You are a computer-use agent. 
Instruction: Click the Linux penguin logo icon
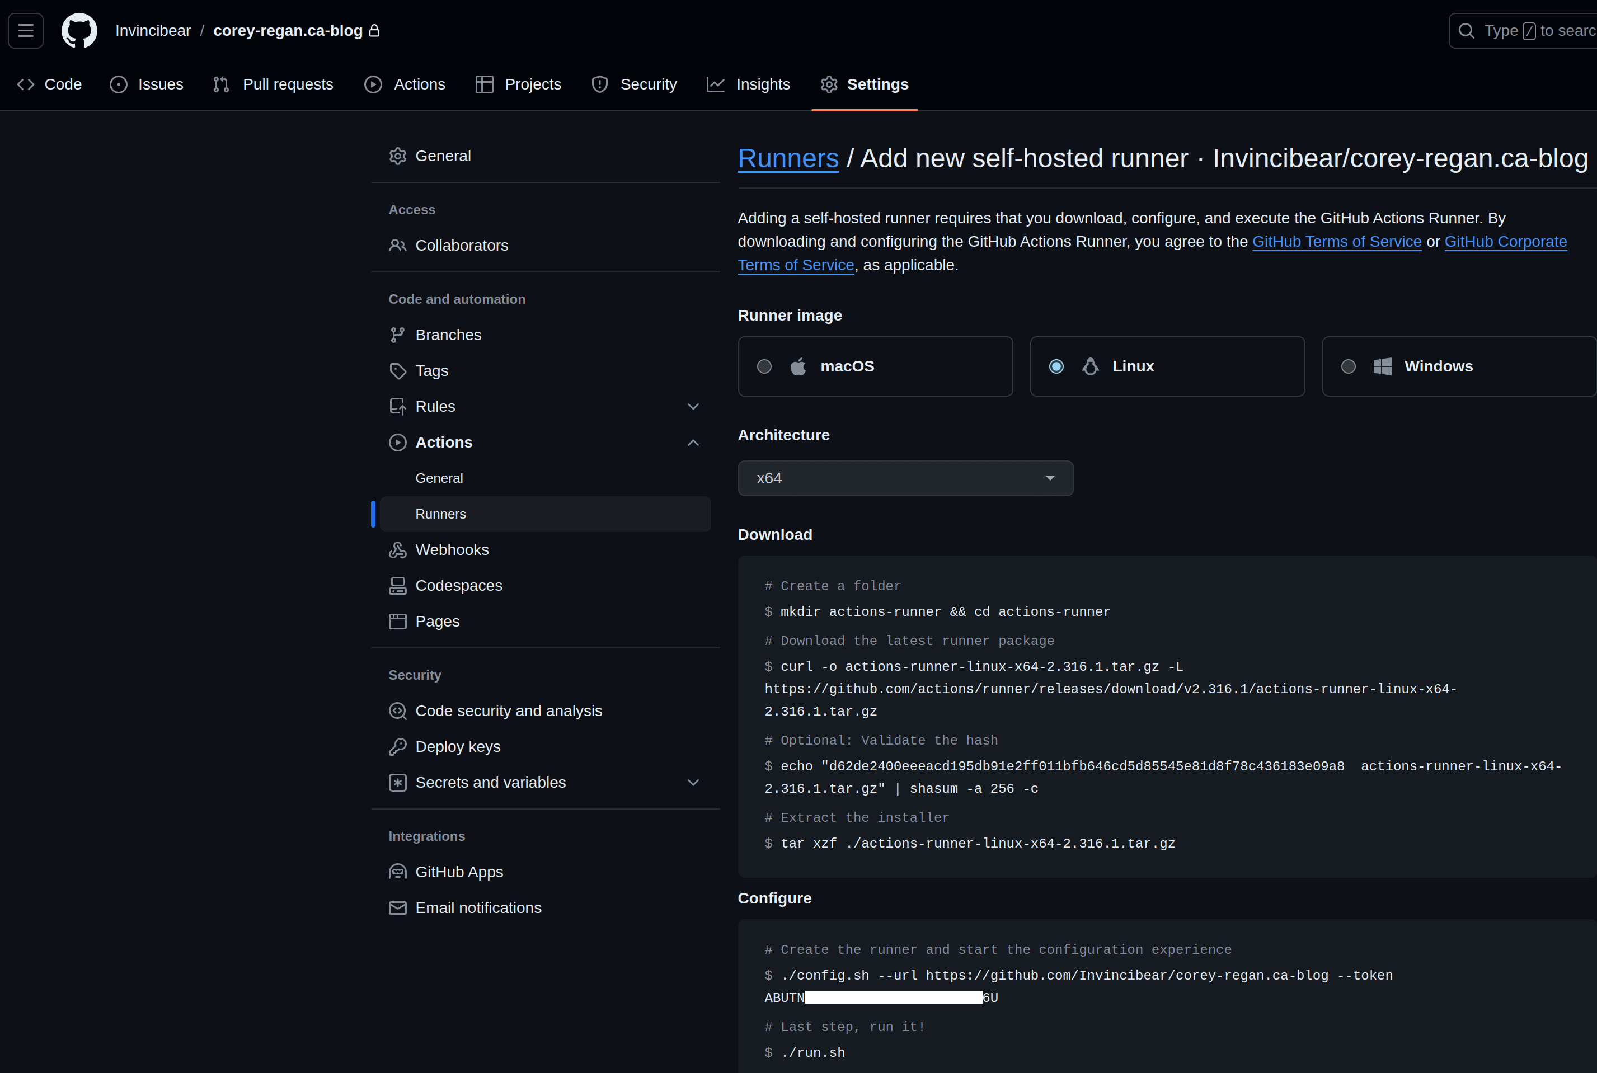pyautogui.click(x=1090, y=366)
